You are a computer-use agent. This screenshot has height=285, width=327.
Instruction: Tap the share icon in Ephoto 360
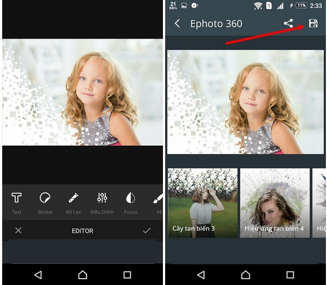tap(288, 23)
